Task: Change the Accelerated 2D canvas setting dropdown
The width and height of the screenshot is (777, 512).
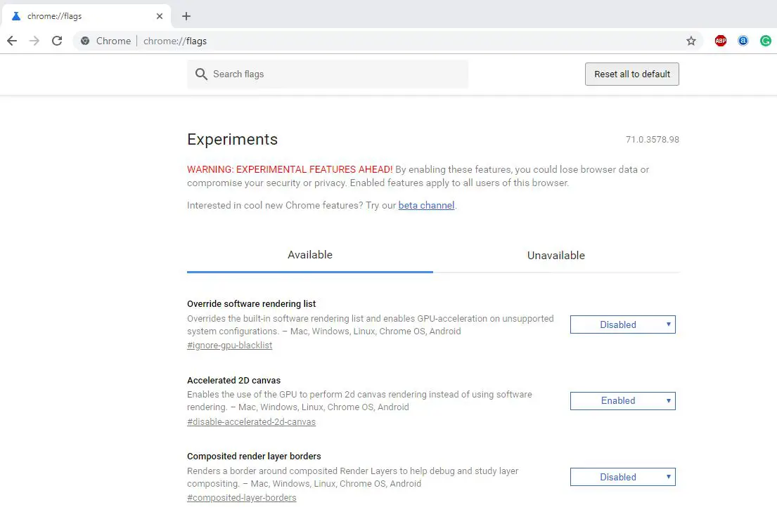Action: (x=622, y=400)
